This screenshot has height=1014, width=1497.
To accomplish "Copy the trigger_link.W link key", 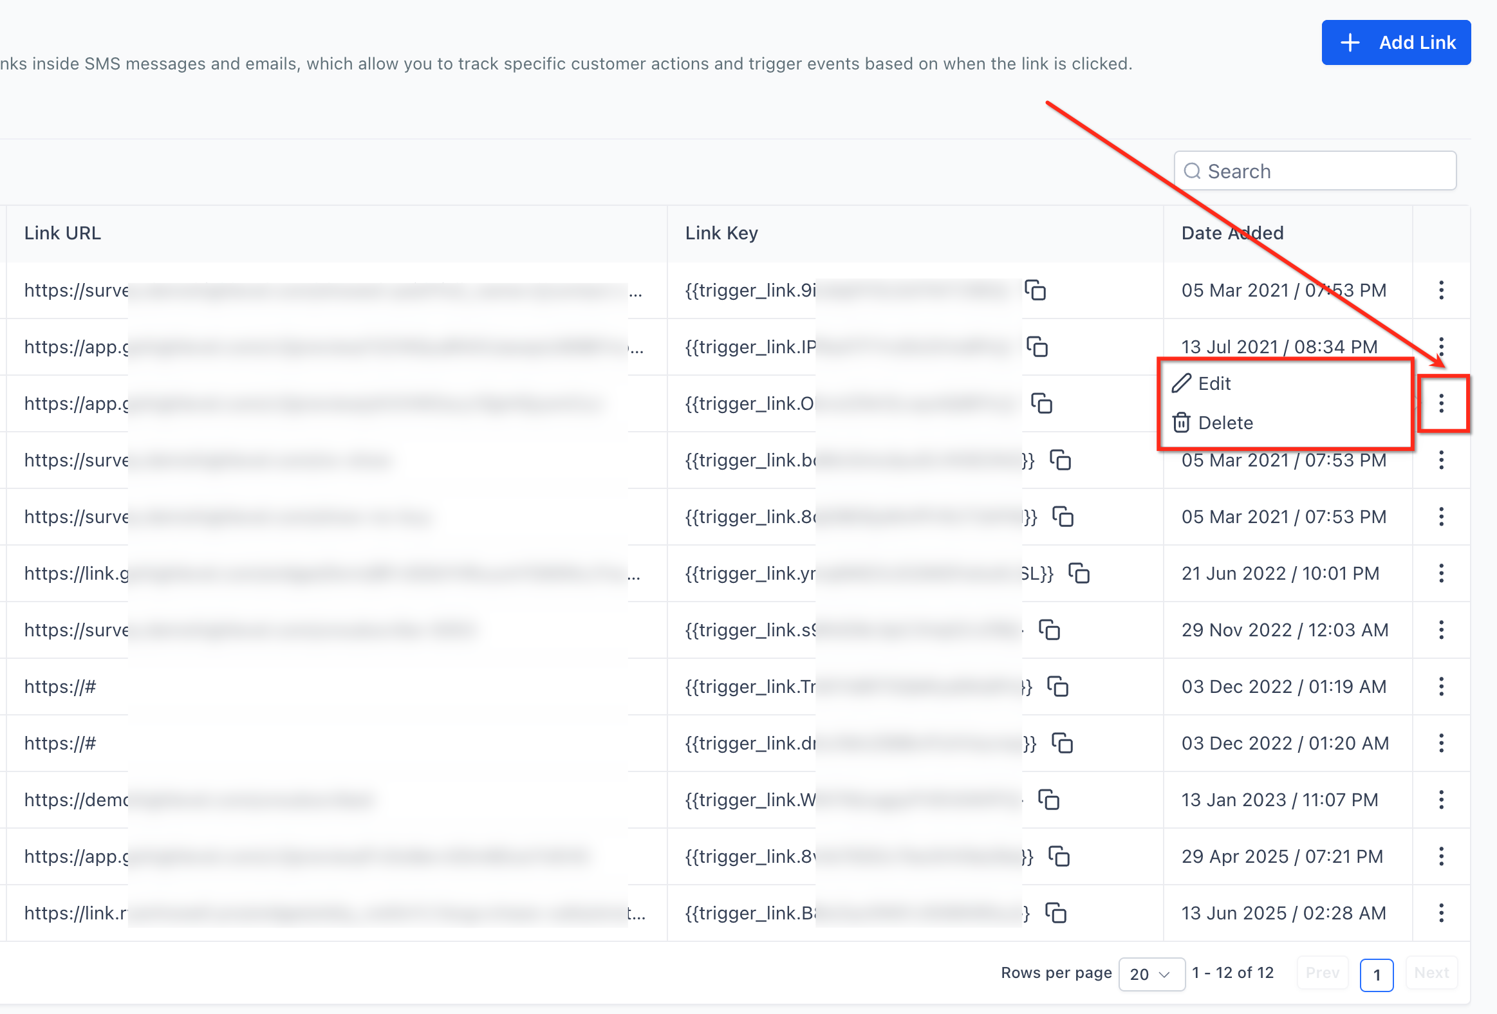I will coord(1048,800).
